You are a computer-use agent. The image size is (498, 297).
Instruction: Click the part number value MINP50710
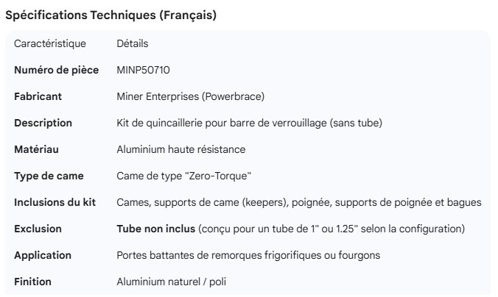144,70
